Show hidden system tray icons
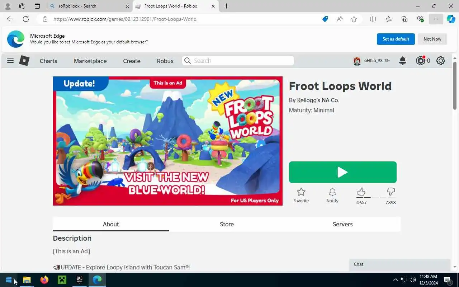The width and height of the screenshot is (459, 287). (x=396, y=280)
